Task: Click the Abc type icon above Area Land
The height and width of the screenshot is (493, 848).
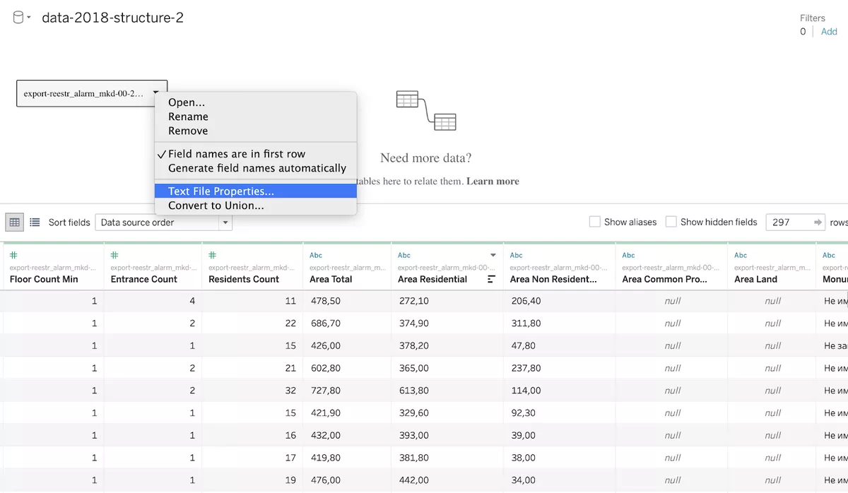Action: 741,255
